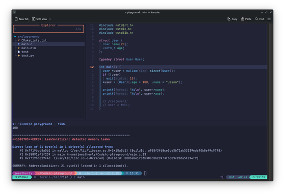
Task: Click the '#include <stdint.h>' line
Action: pos(116,26)
